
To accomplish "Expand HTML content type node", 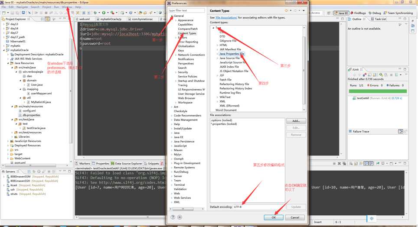I will coord(217,45).
